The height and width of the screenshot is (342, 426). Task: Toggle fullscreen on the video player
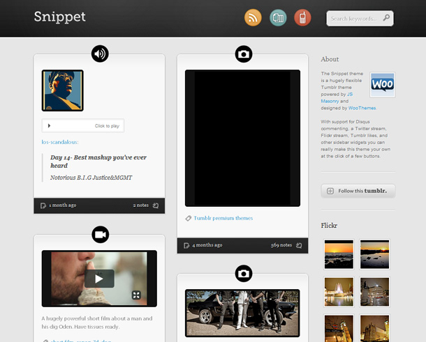pos(136,295)
